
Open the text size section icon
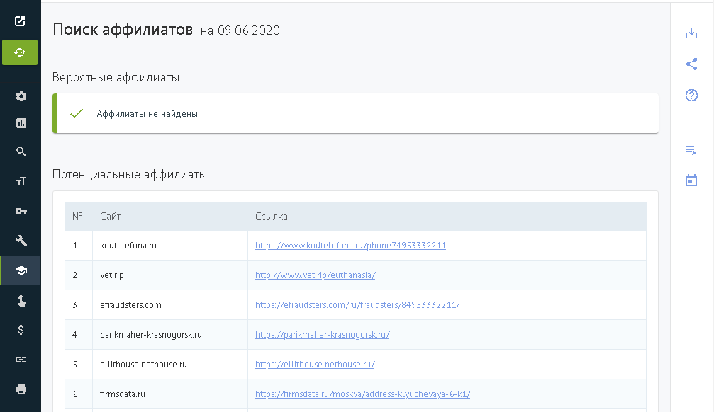click(21, 181)
